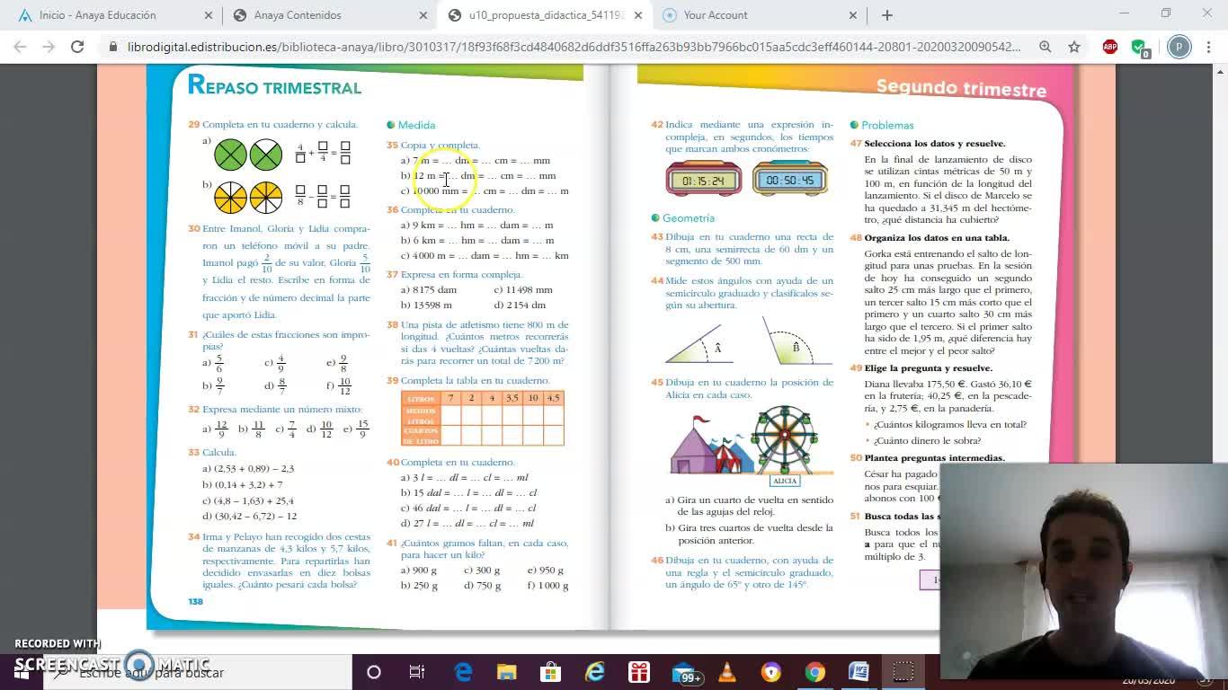
Task: Open Microsoft Store from taskbar
Action: 550,672
